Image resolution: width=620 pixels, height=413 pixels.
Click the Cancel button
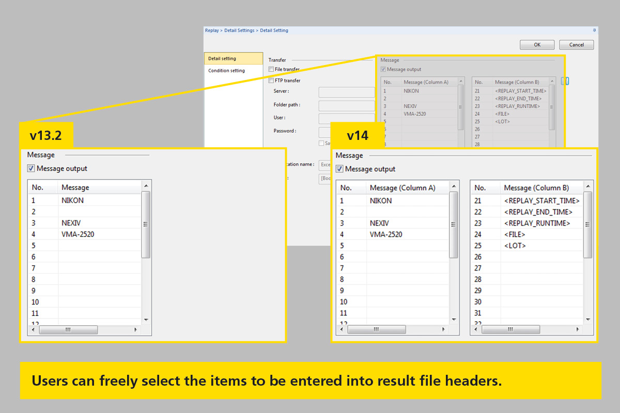point(576,45)
